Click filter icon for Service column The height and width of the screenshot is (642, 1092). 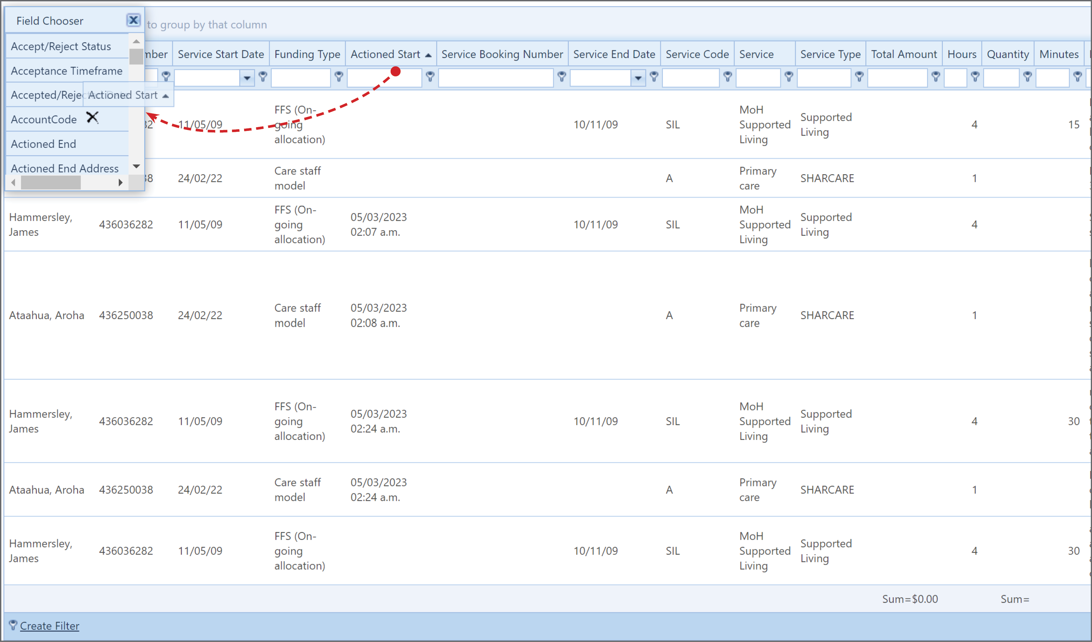789,77
